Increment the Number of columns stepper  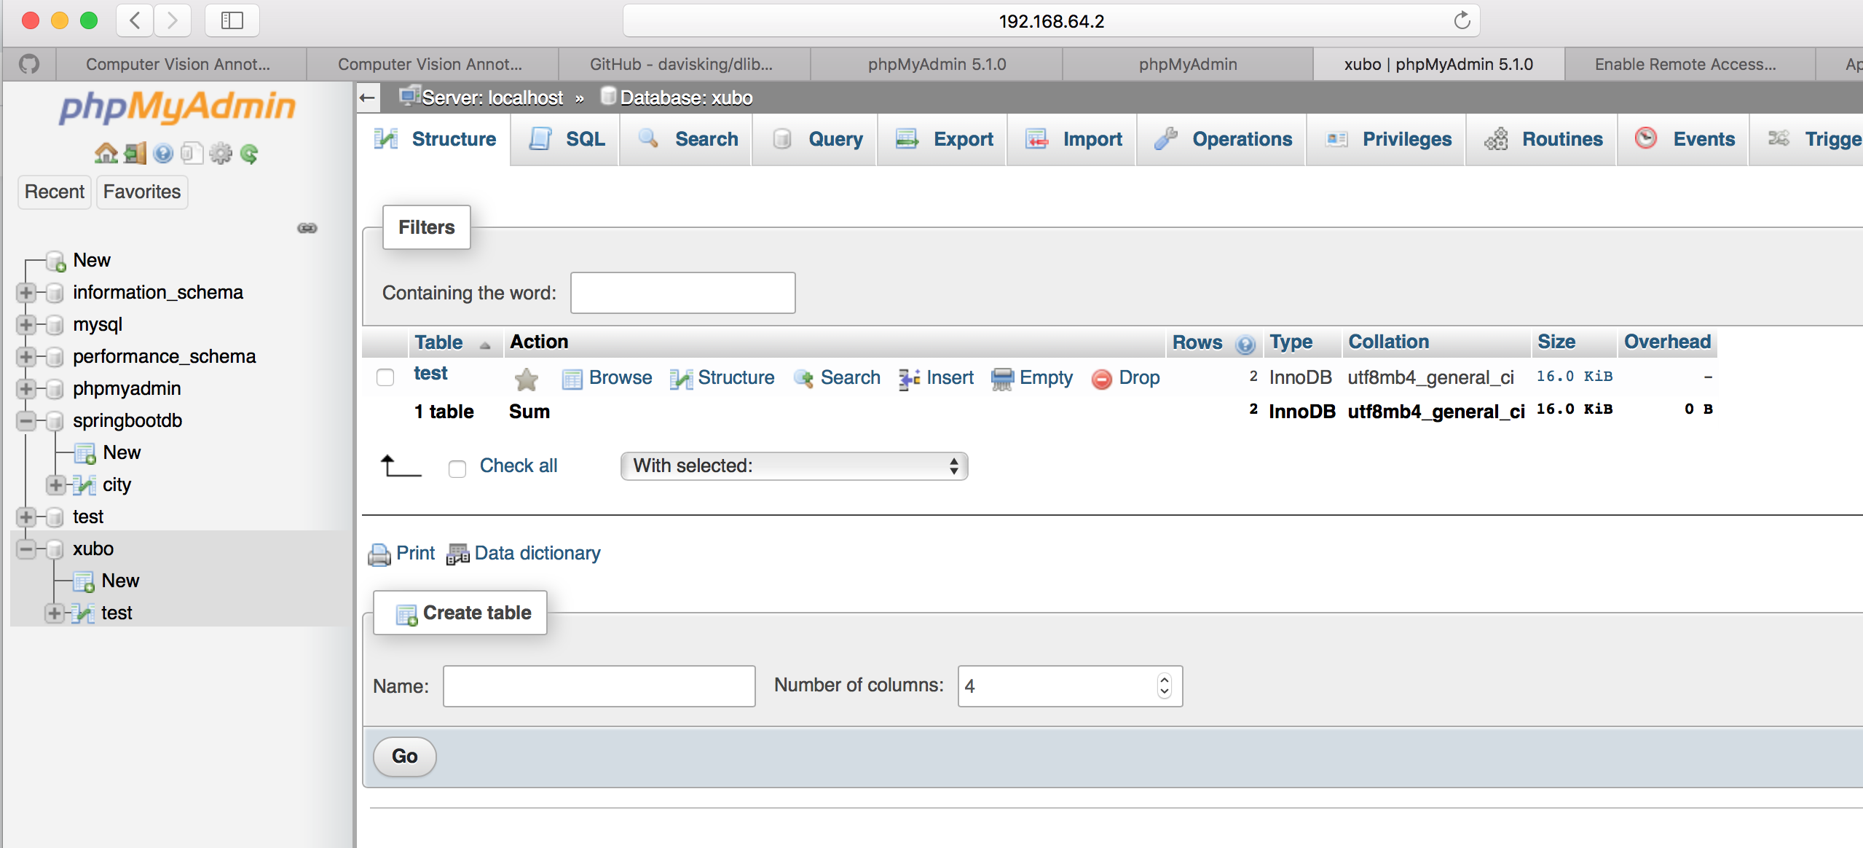tap(1164, 679)
